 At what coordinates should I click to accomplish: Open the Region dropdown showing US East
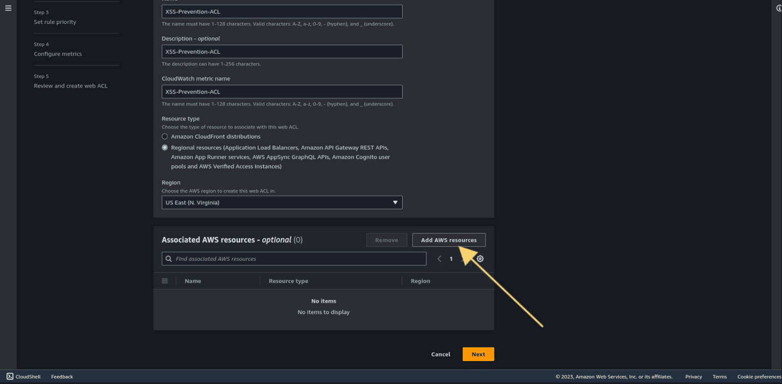282,202
